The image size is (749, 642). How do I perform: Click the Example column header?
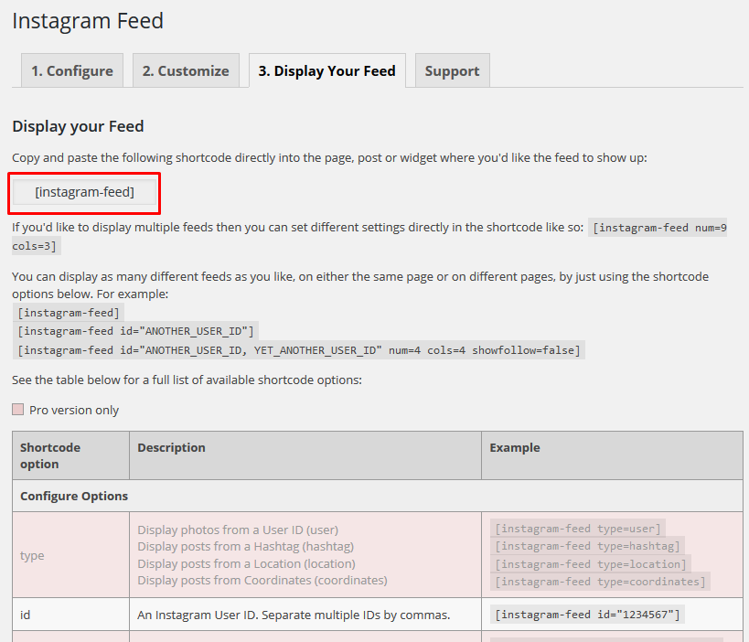pos(515,448)
